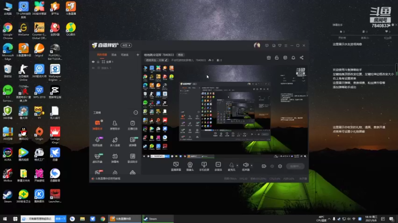Open the 主播任务 tool

click(x=132, y=125)
